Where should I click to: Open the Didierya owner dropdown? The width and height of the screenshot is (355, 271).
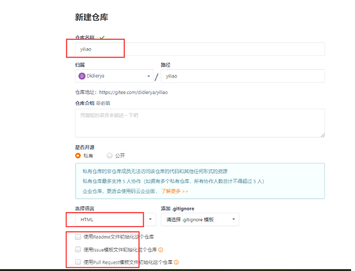(x=114, y=76)
